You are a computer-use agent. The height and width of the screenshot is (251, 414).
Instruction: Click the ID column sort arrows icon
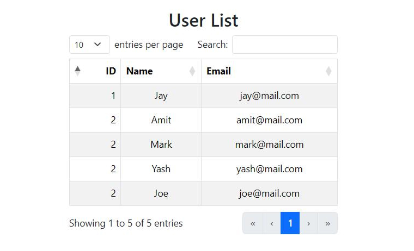78,71
